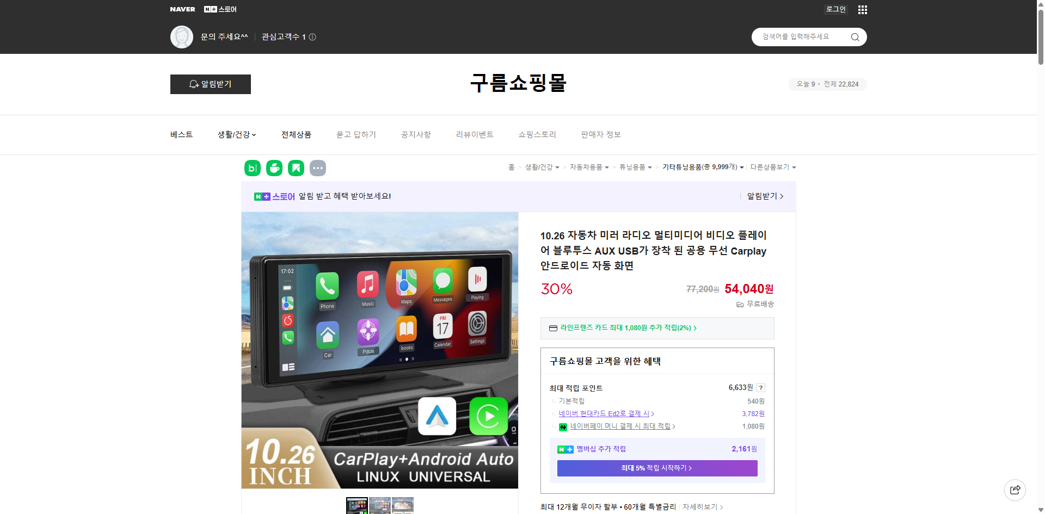Viewport: 1045px width, 514px height.
Task: Click the N+ 멤버십 badge icon
Action: 564,449
